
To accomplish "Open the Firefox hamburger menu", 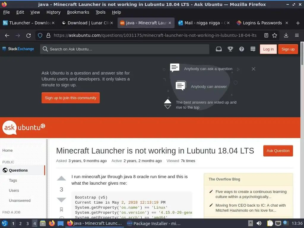I will (297, 35).
